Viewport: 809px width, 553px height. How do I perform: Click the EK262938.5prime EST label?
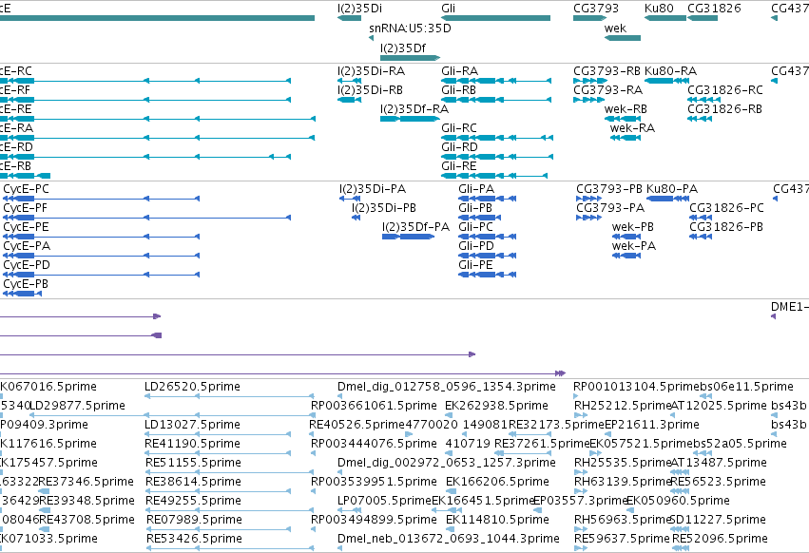pos(496,406)
